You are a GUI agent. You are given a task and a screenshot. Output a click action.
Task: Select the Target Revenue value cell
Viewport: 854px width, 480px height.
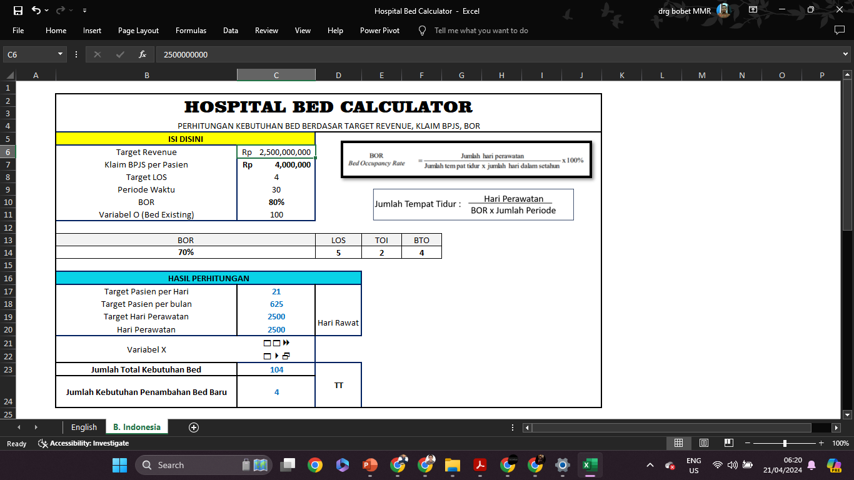pos(276,152)
